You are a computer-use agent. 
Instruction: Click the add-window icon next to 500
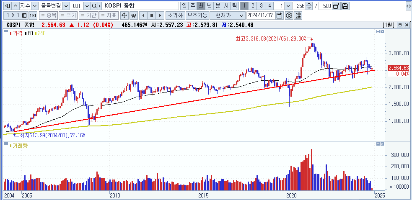[x=336, y=6]
